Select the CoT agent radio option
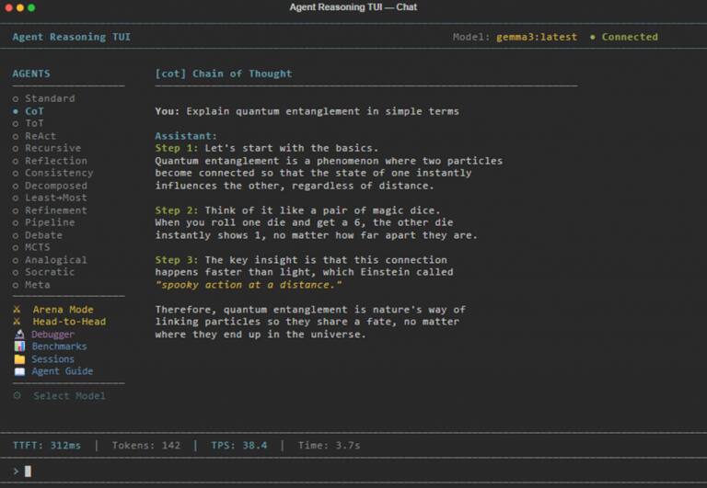This screenshot has height=488, width=707. coord(28,111)
